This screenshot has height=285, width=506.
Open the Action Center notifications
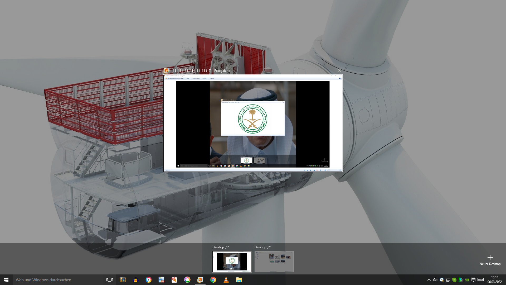pyautogui.click(x=473, y=280)
